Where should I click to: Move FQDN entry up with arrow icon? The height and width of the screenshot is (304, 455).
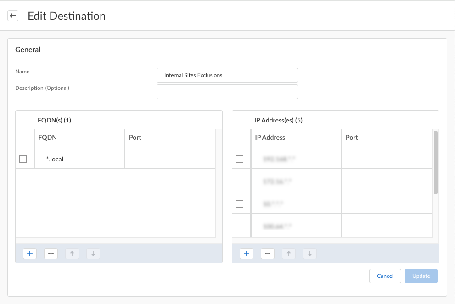pos(72,254)
